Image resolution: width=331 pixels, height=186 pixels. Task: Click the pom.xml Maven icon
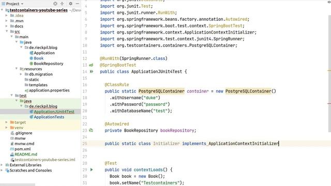point(12,149)
